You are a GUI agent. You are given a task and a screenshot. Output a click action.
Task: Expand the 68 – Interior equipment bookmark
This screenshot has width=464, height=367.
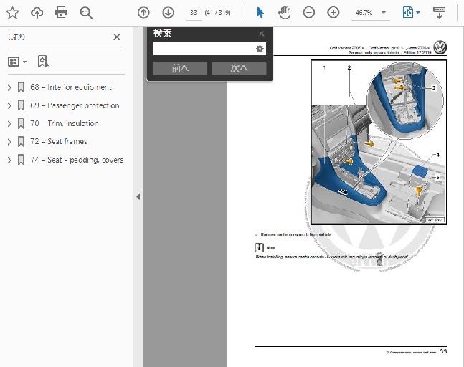coord(9,87)
